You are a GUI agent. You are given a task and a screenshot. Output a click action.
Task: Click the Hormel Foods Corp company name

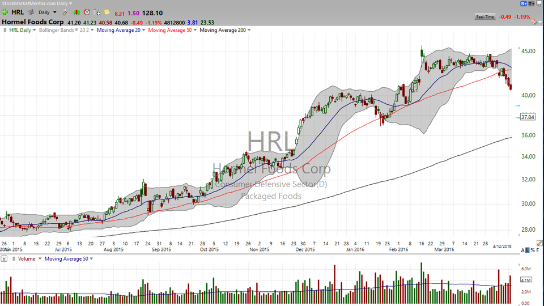(x=33, y=22)
